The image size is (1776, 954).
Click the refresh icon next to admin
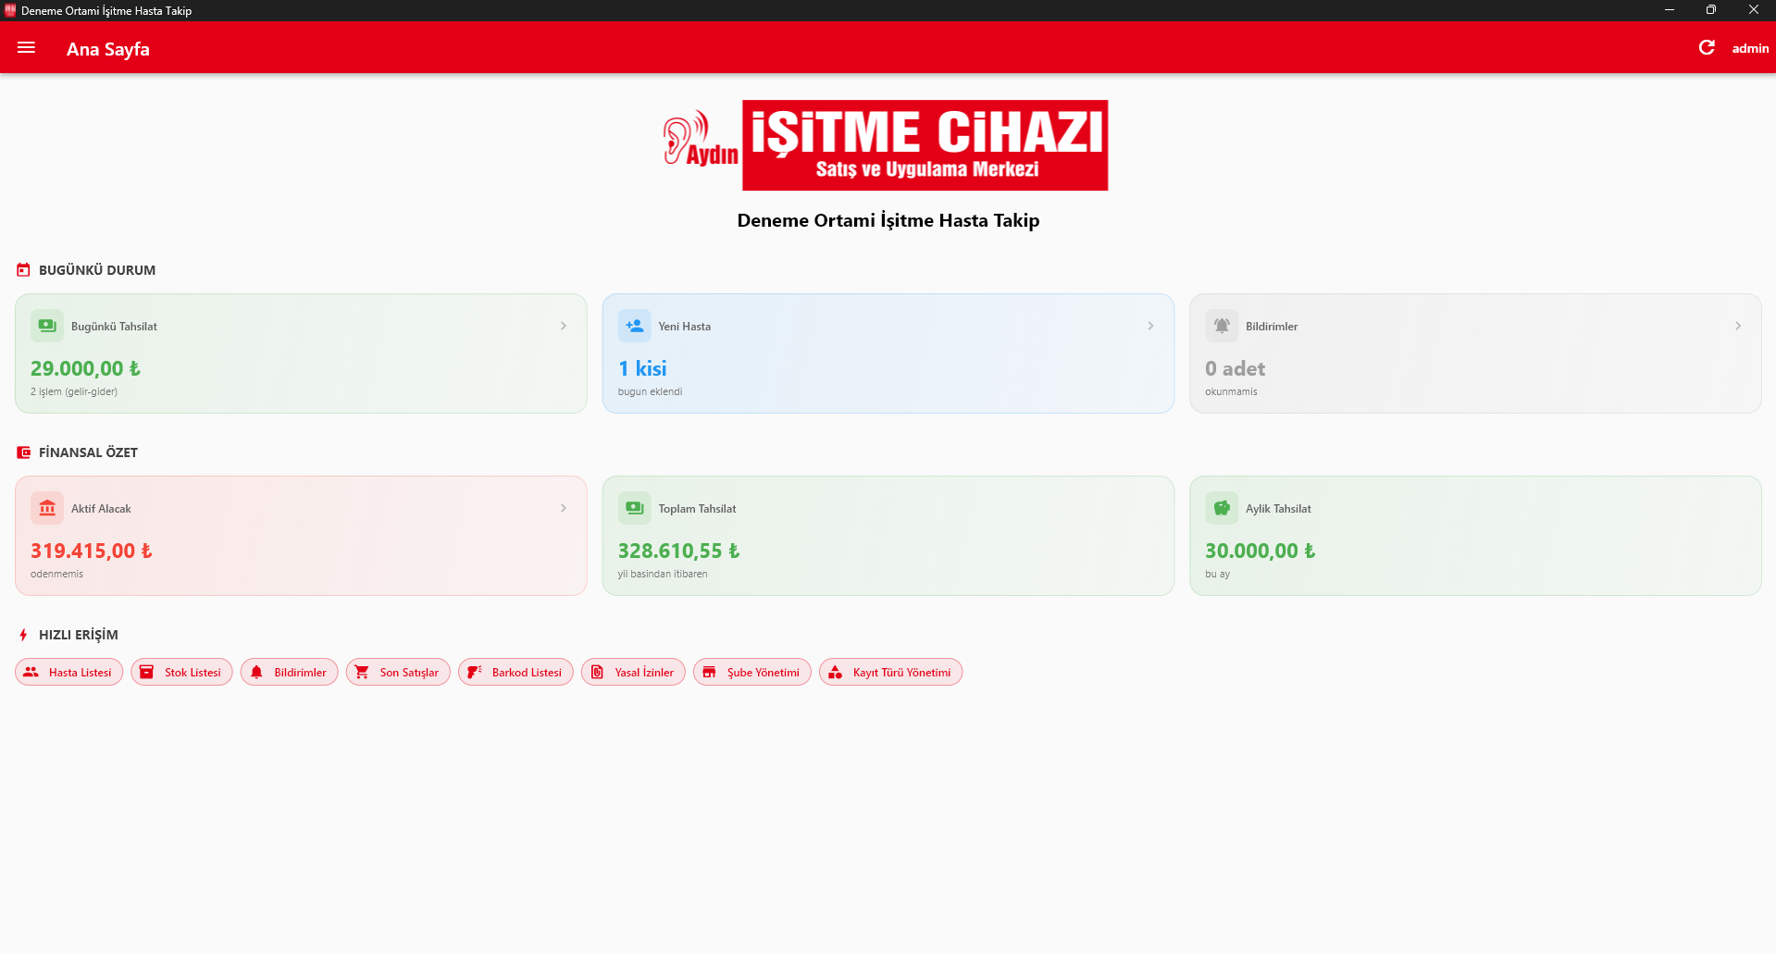(x=1707, y=48)
